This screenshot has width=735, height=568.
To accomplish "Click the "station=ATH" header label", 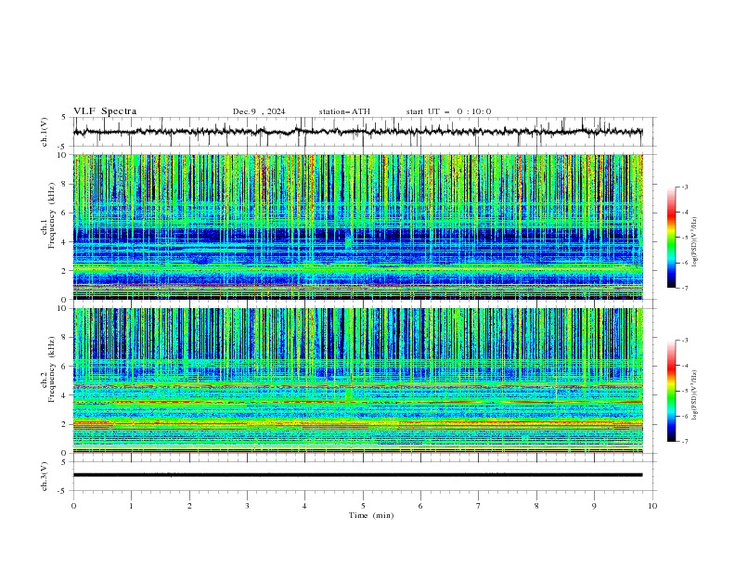I will coord(344,111).
